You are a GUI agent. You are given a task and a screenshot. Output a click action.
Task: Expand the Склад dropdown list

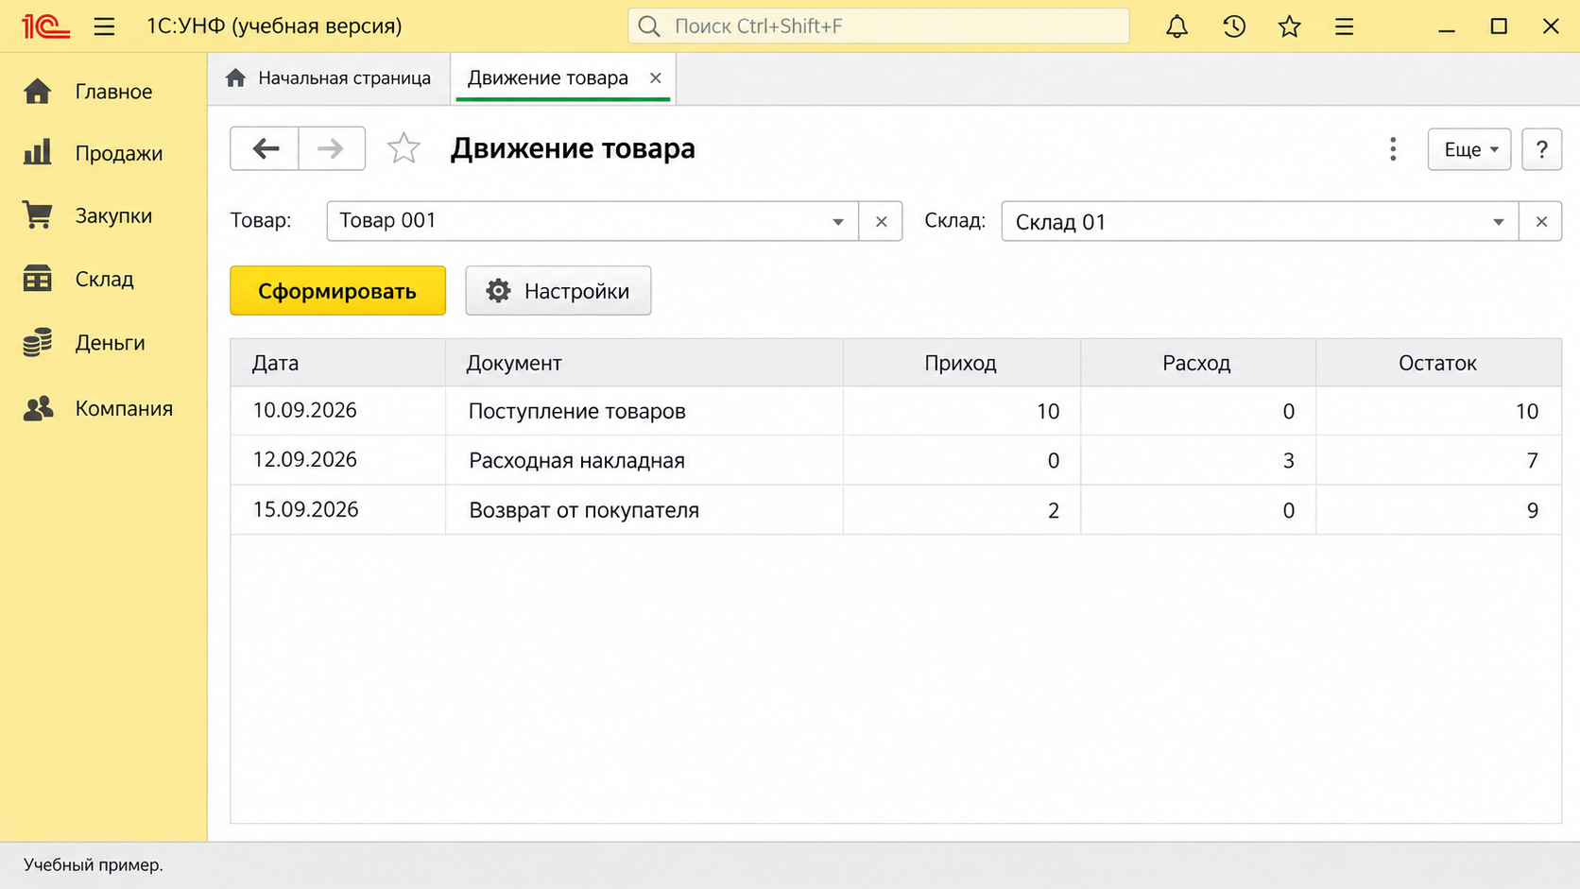point(1498,221)
